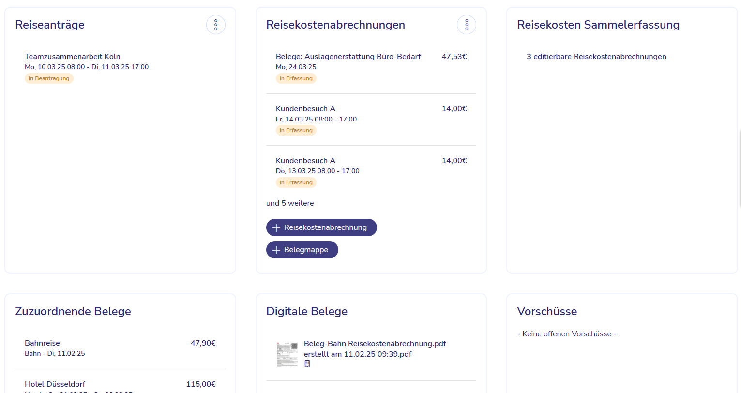
Task: Select the Bahnreise receipt entry
Action: pos(121,348)
